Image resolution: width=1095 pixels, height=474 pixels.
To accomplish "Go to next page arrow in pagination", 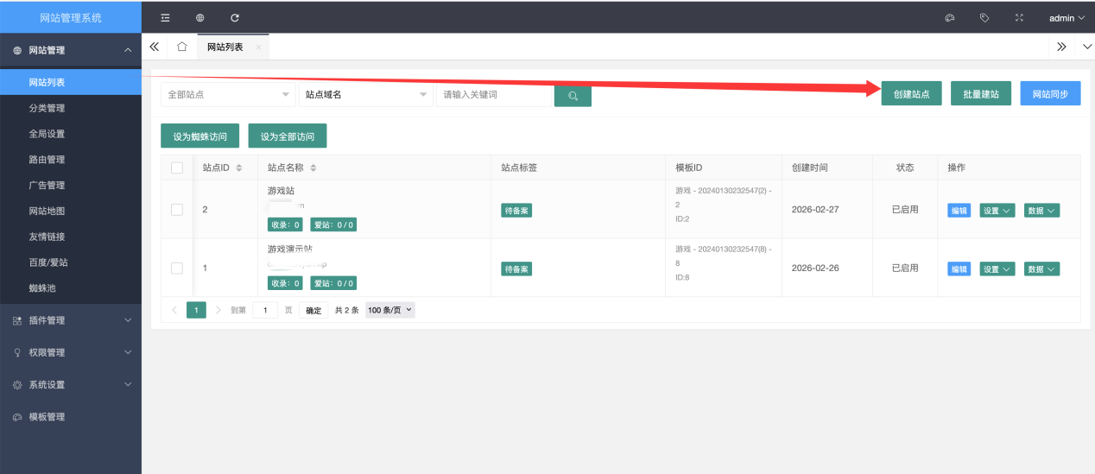I will (x=218, y=309).
